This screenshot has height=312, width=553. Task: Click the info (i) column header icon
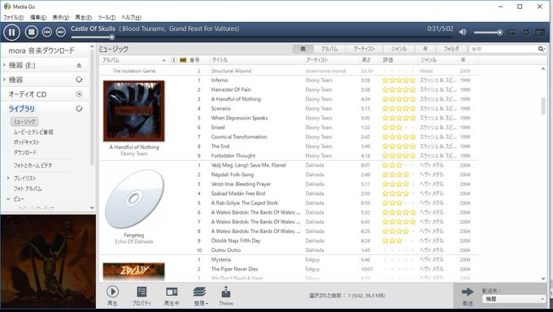click(174, 60)
